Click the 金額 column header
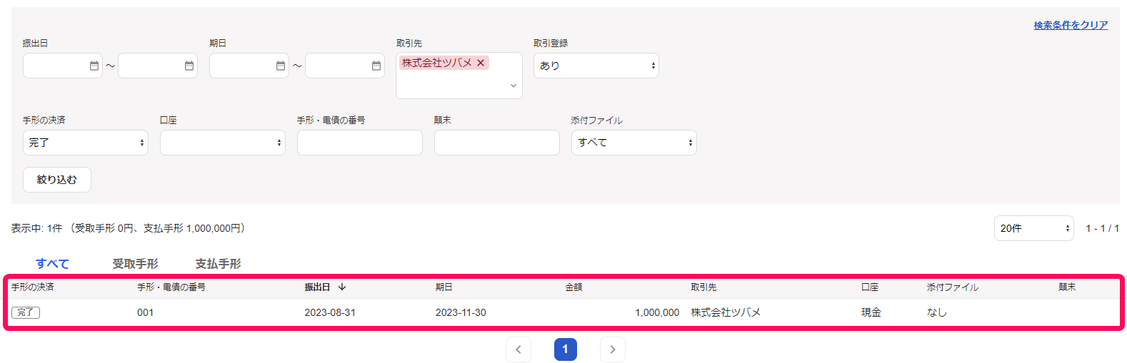The height and width of the screenshot is (363, 1127). 574,287
